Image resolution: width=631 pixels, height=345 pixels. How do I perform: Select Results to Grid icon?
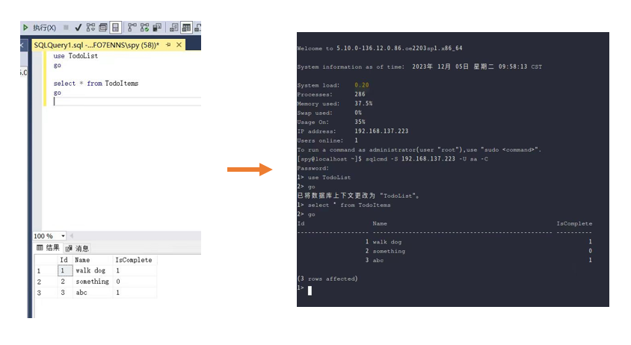186,28
